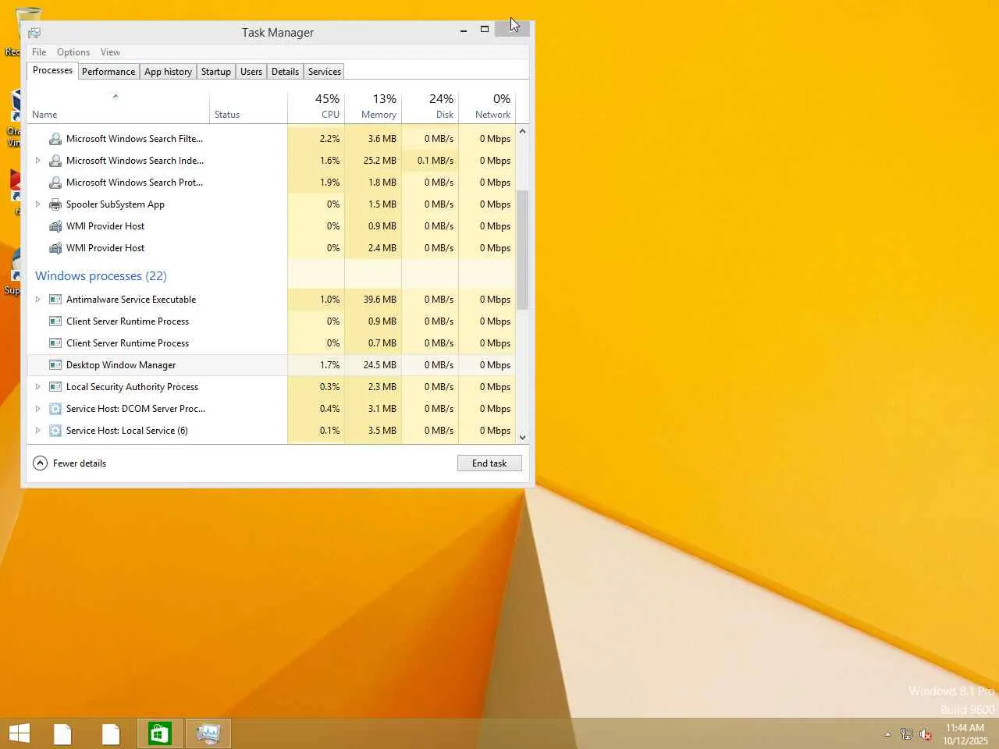Click the Service Host: Local Service gear icon
Image resolution: width=999 pixels, height=749 pixels.
[55, 431]
